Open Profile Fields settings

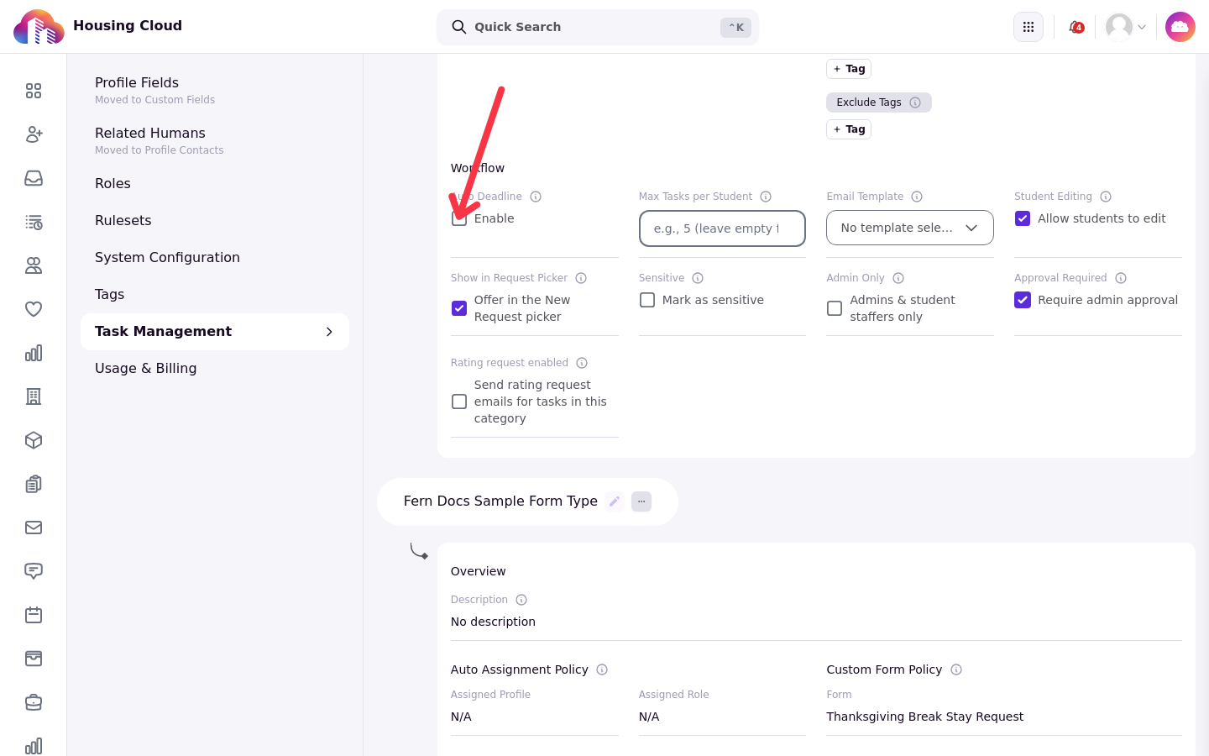coord(215,90)
